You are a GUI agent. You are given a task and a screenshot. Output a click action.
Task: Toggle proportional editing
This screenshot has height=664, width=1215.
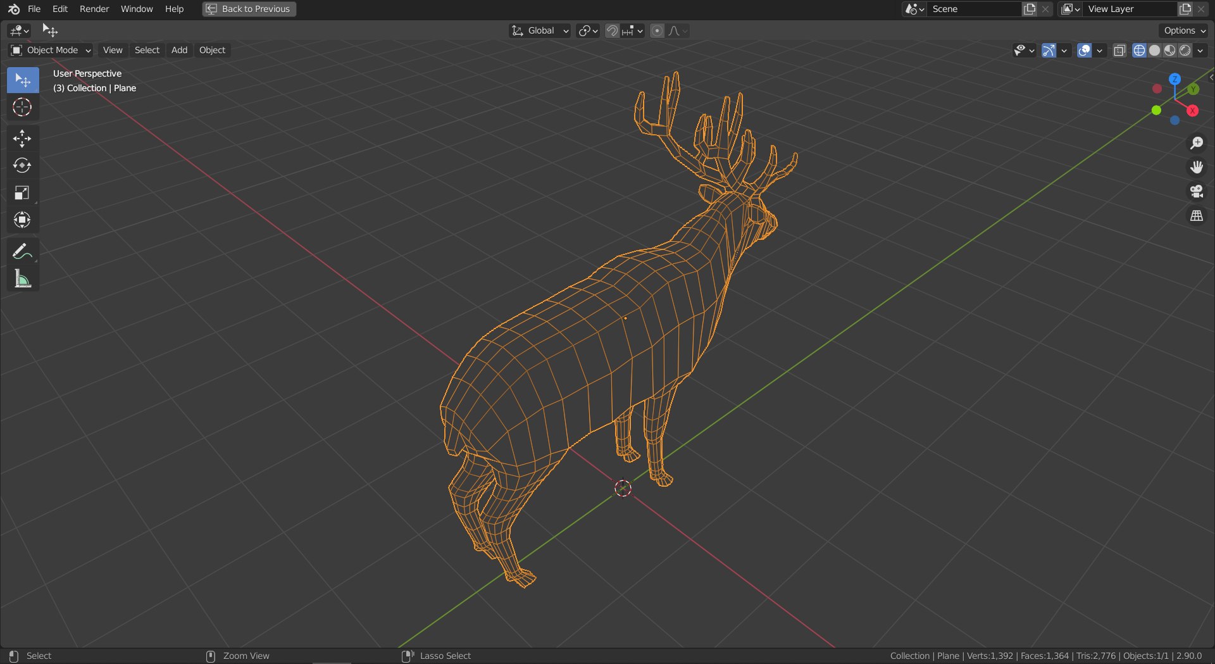[657, 30]
